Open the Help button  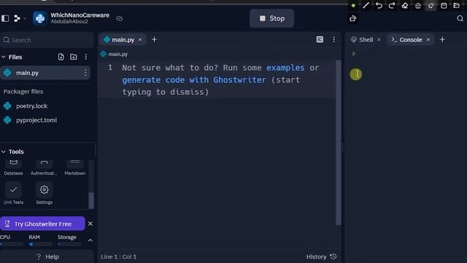47,256
